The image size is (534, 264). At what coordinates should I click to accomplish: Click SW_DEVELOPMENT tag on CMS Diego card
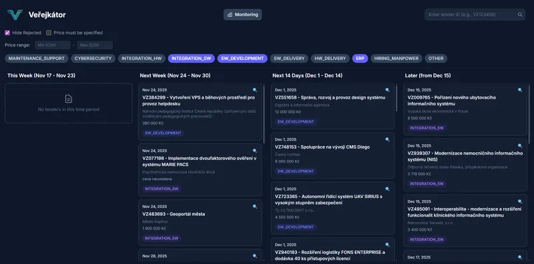click(x=296, y=171)
